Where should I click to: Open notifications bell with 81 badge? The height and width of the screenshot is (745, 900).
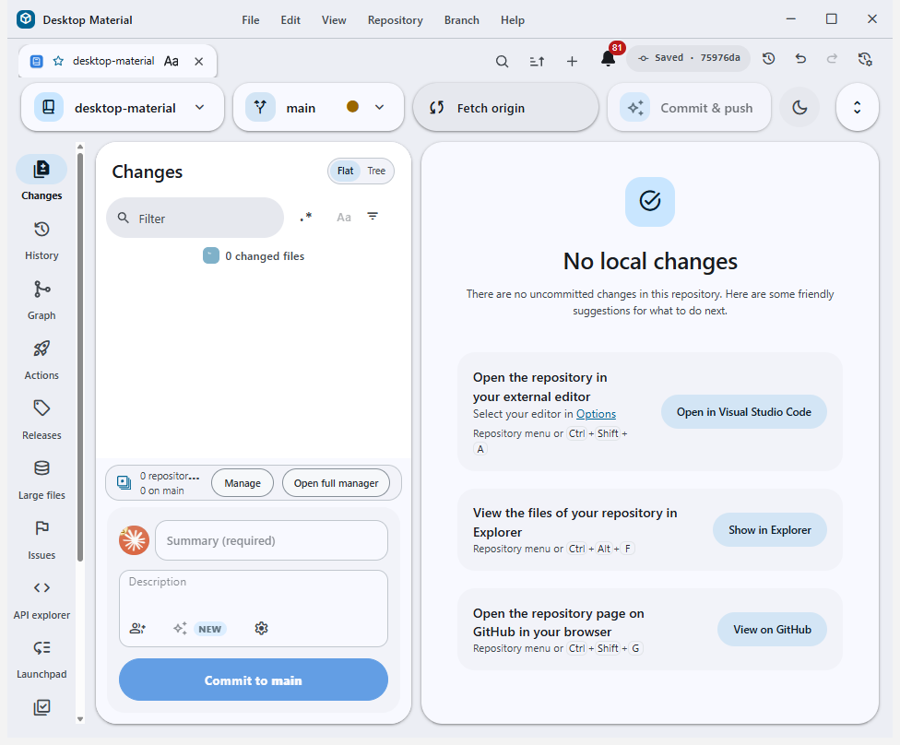tap(609, 58)
